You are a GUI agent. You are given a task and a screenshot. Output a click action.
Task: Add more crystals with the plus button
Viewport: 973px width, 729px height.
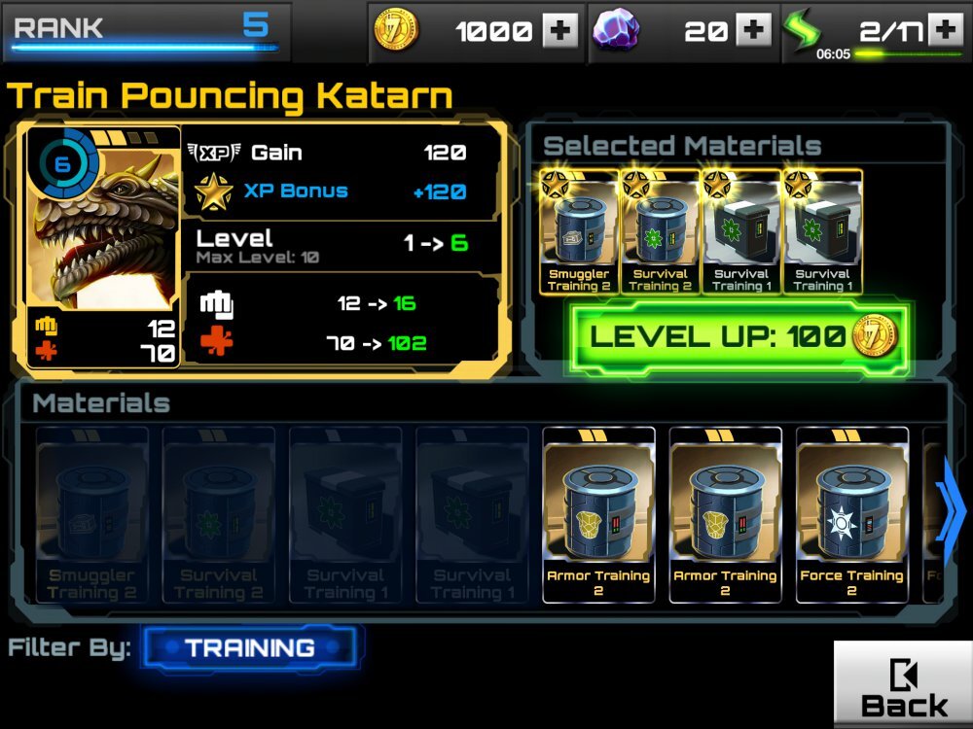[753, 30]
